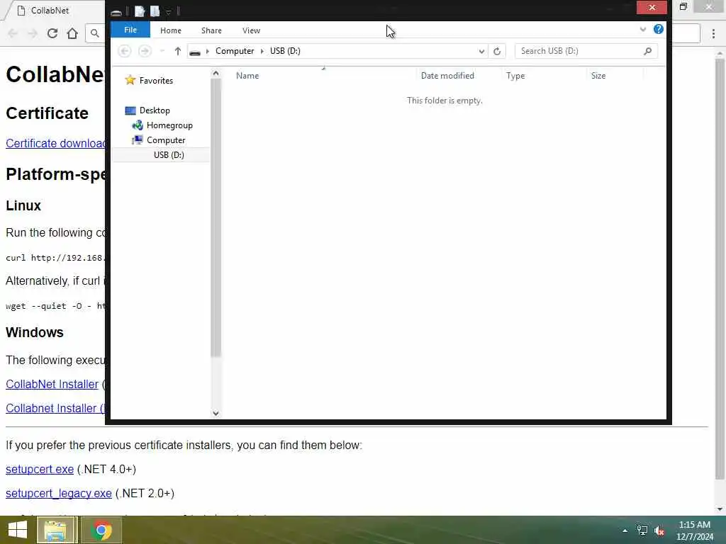Click the taskbar clock 1:15 AM
This screenshot has height=544, width=726.
pyautogui.click(x=695, y=525)
